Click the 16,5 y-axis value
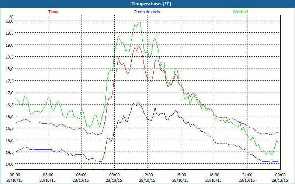Screen dimensions: 295x184 pos(10,105)
